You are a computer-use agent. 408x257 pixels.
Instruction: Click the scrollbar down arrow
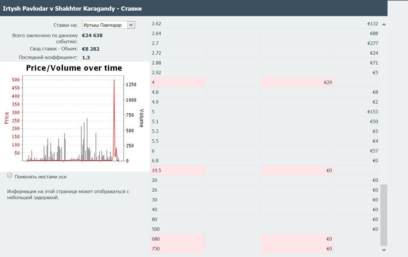384,250
